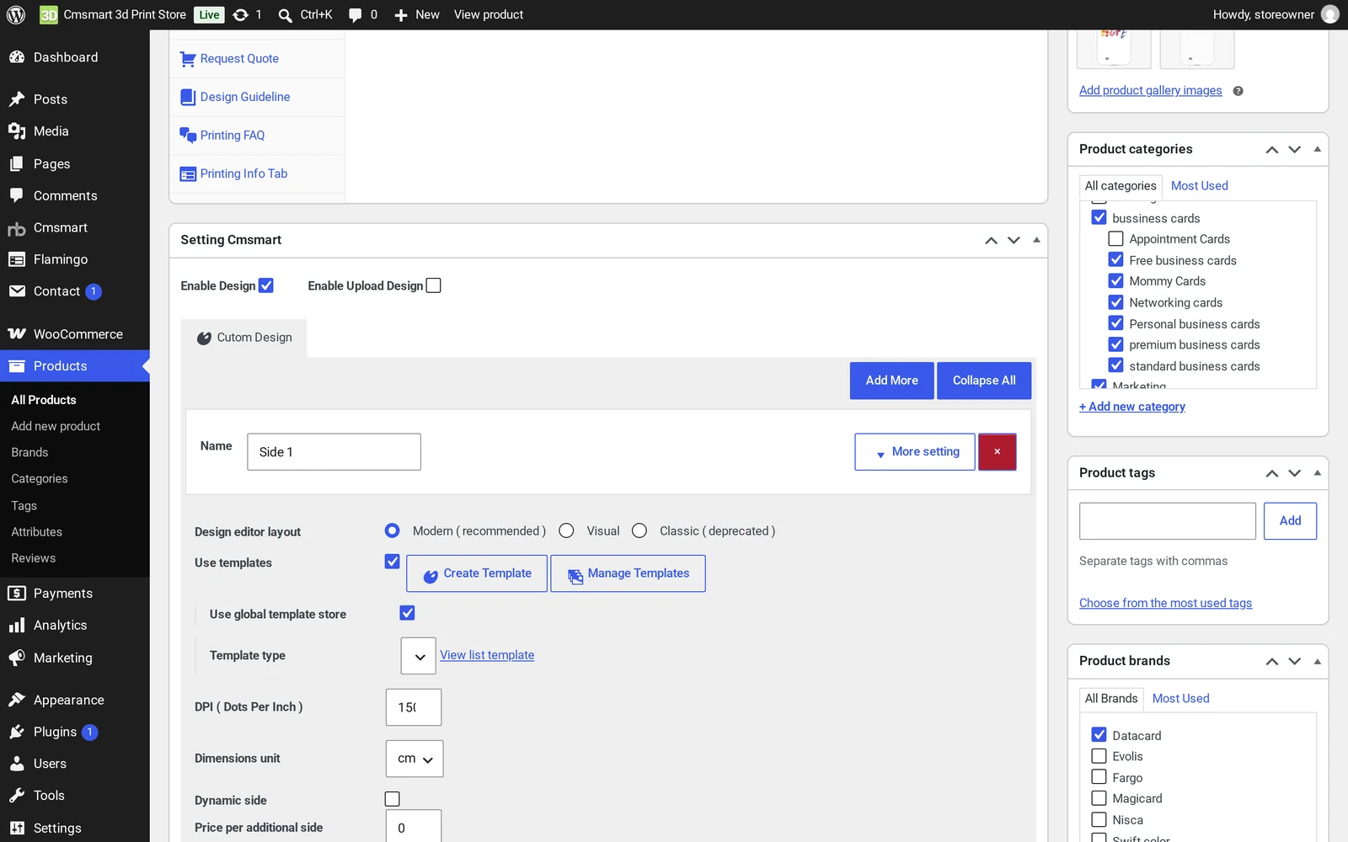The image size is (1348, 842).
Task: Click in the Product tags input field
Action: pyautogui.click(x=1168, y=521)
